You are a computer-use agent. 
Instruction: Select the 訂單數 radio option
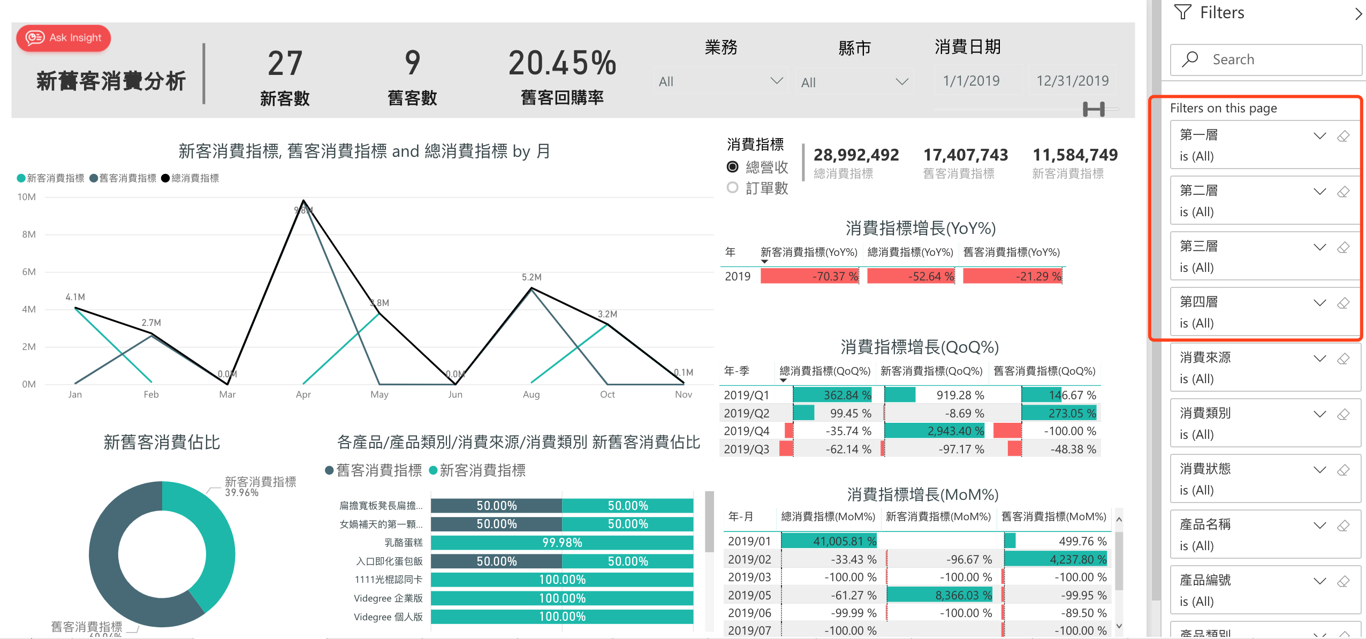[733, 188]
